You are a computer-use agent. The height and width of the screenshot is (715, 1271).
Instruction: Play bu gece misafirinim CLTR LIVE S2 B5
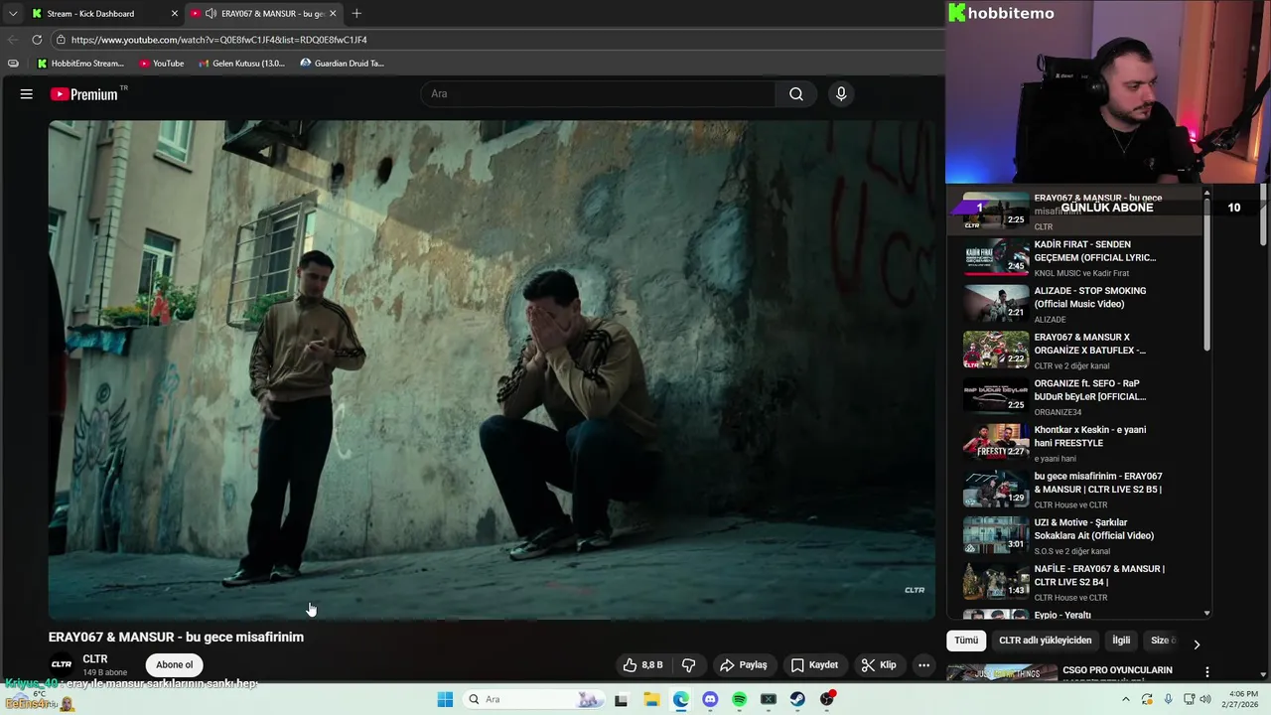coord(1077,490)
